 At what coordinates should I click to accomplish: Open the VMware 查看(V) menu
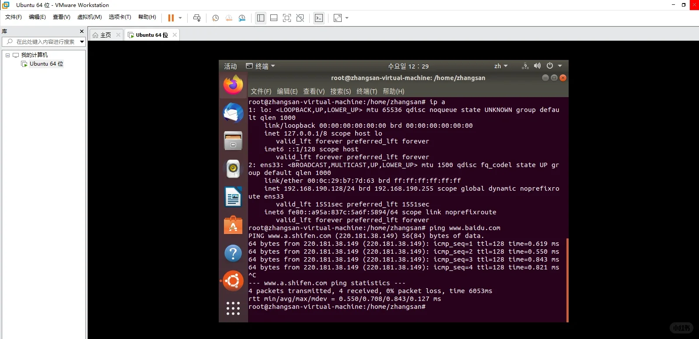coord(62,17)
